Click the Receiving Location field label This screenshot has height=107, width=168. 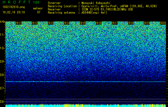62,6
